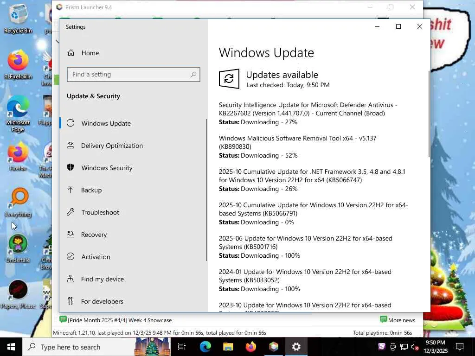The width and height of the screenshot is (475, 356).
Task: Open For developers page
Action: coord(102,301)
